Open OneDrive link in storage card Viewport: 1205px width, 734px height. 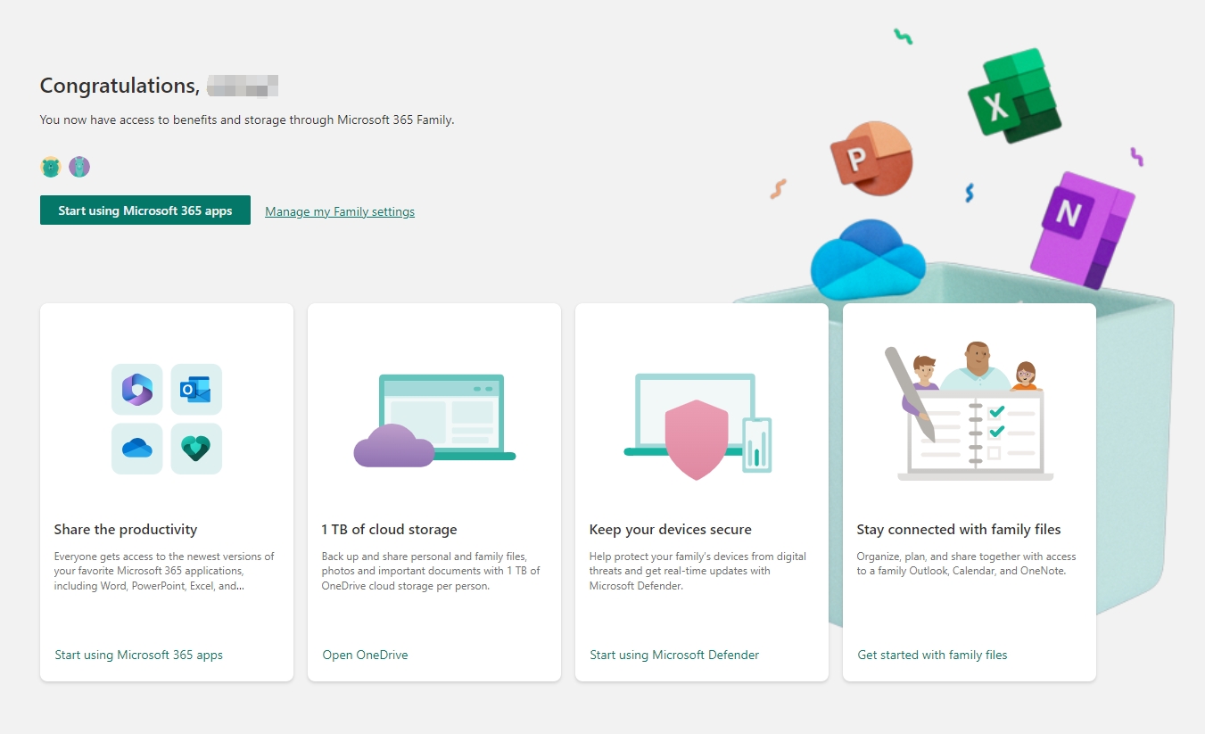click(x=365, y=655)
